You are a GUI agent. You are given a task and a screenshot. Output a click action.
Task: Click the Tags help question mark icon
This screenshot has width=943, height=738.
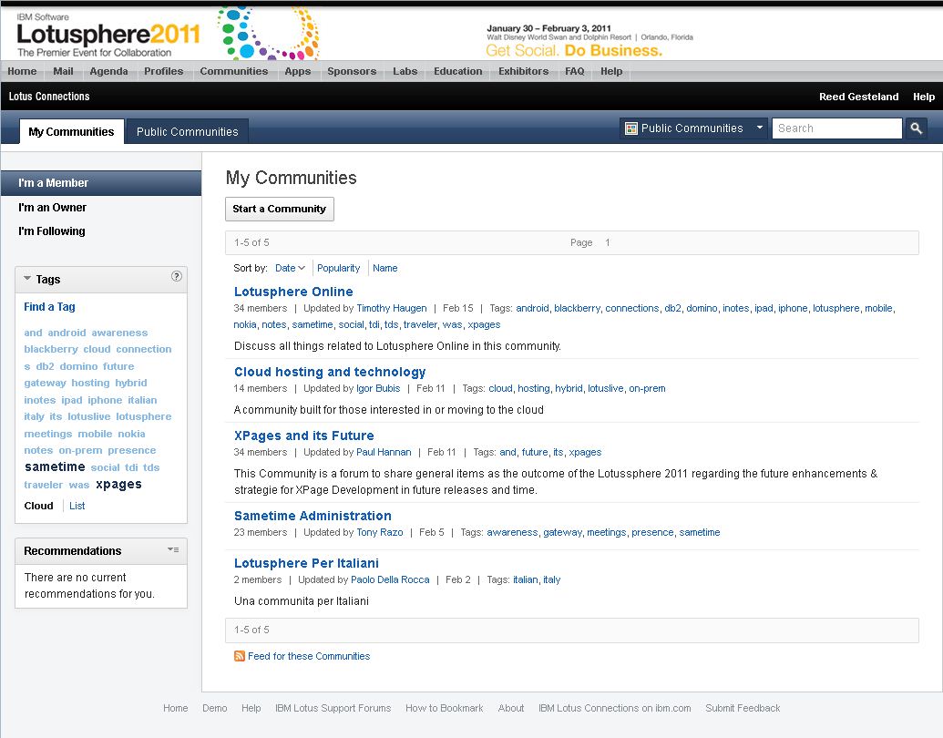coord(176,276)
